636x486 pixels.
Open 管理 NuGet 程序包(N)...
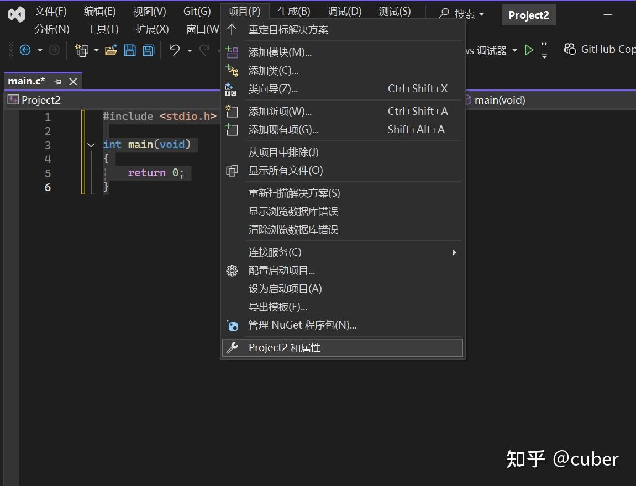[343, 325]
